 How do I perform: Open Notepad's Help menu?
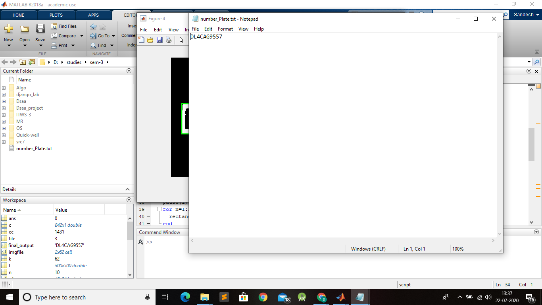(x=259, y=29)
